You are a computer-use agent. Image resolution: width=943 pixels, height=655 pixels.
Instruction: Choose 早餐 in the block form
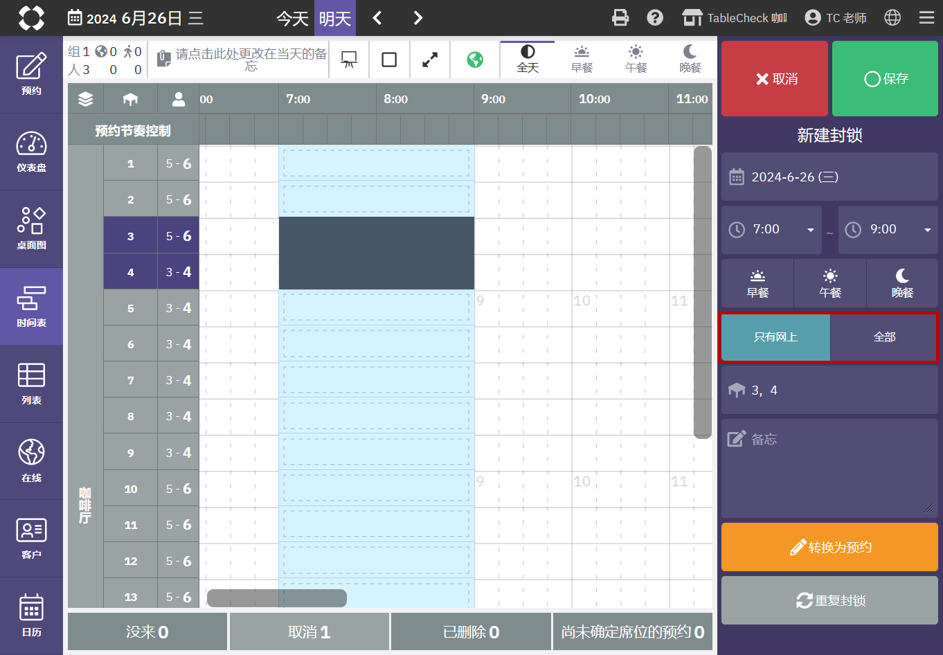[757, 283]
